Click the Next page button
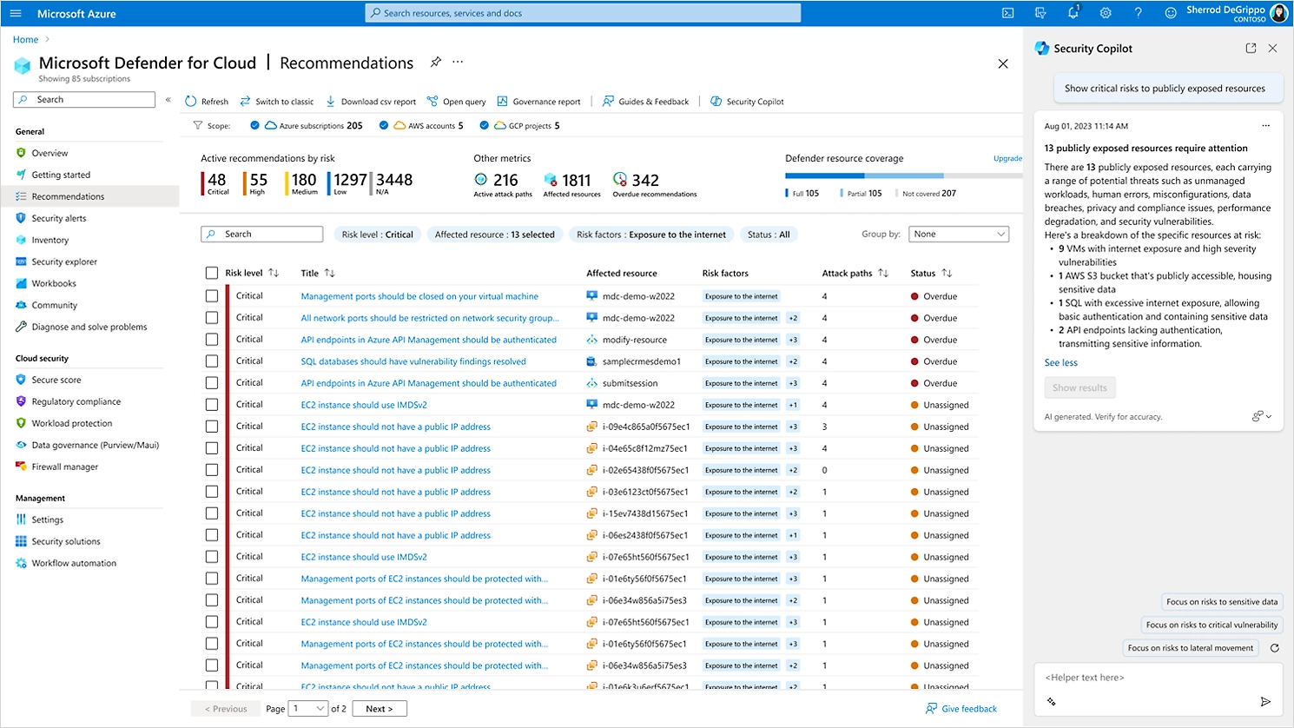Viewport: 1294px width, 728px height. point(379,709)
